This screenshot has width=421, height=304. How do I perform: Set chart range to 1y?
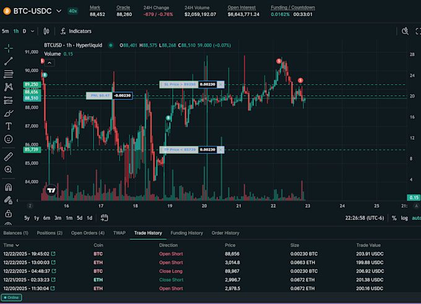[x=37, y=218]
